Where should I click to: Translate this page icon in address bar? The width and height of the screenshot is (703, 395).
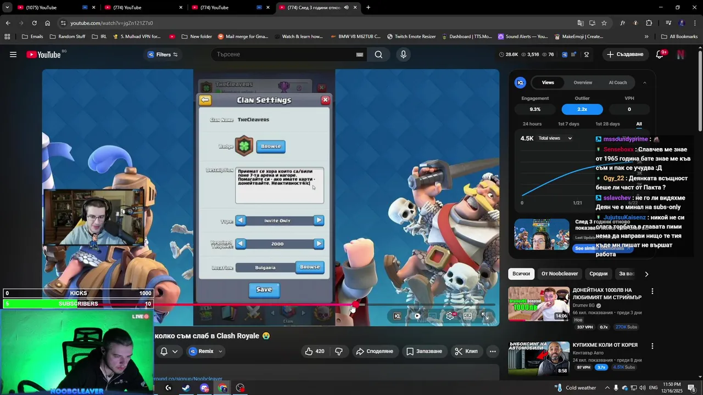[x=581, y=23]
